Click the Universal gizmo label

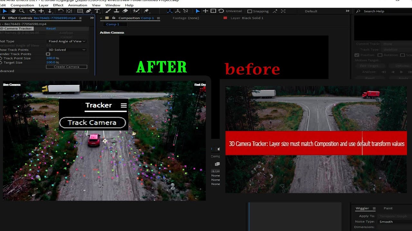(234, 11)
